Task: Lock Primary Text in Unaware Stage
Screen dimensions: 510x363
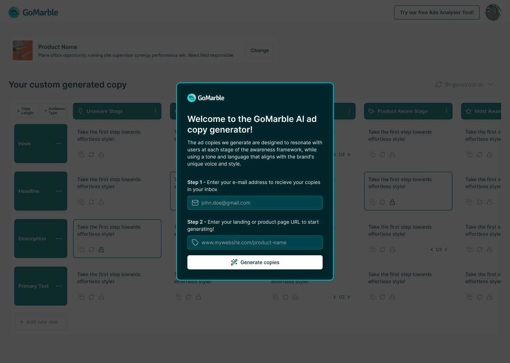Action: 101,297
